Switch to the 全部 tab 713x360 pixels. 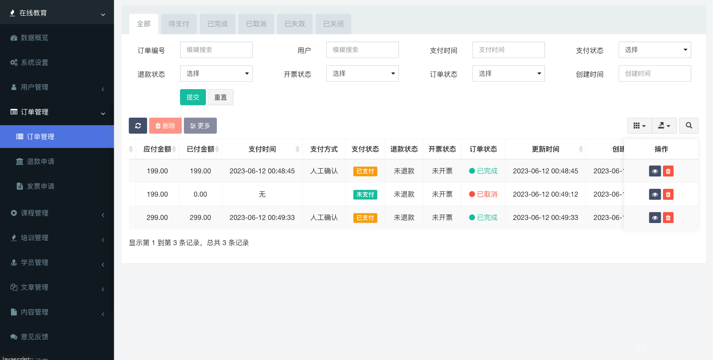(144, 24)
